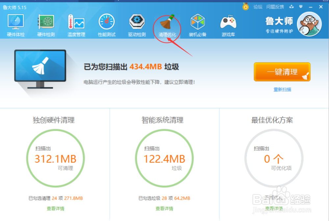Click the 0 个 optimization items circle
The width and height of the screenshot is (329, 221).
click(274, 158)
